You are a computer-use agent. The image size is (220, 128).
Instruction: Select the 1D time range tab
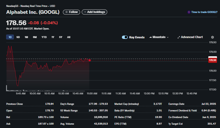[x=10, y=37]
